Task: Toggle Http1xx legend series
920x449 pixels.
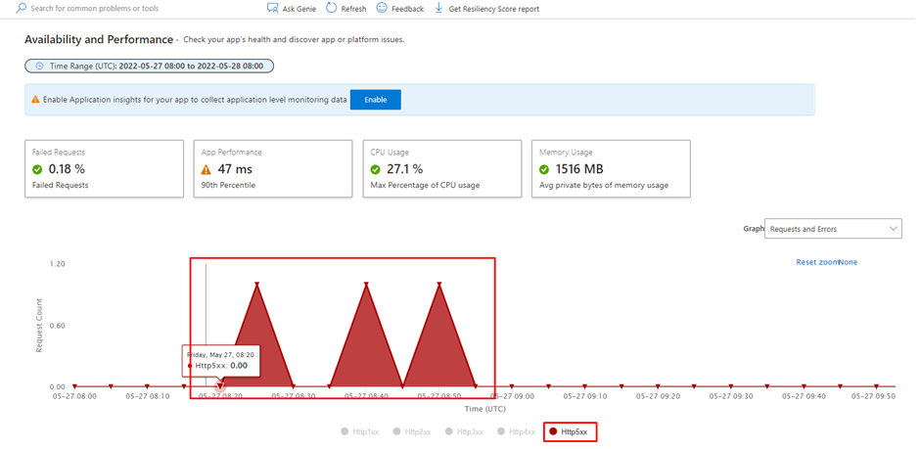Action: tap(359, 432)
